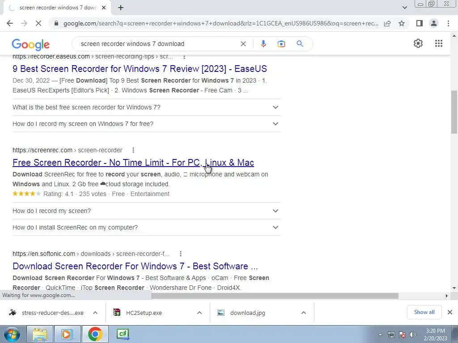Close the screen recorder search tab
This screenshot has width=458, height=343.
click(x=104, y=8)
